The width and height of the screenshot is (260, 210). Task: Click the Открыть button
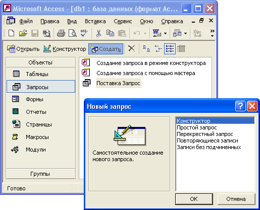tap(23, 49)
